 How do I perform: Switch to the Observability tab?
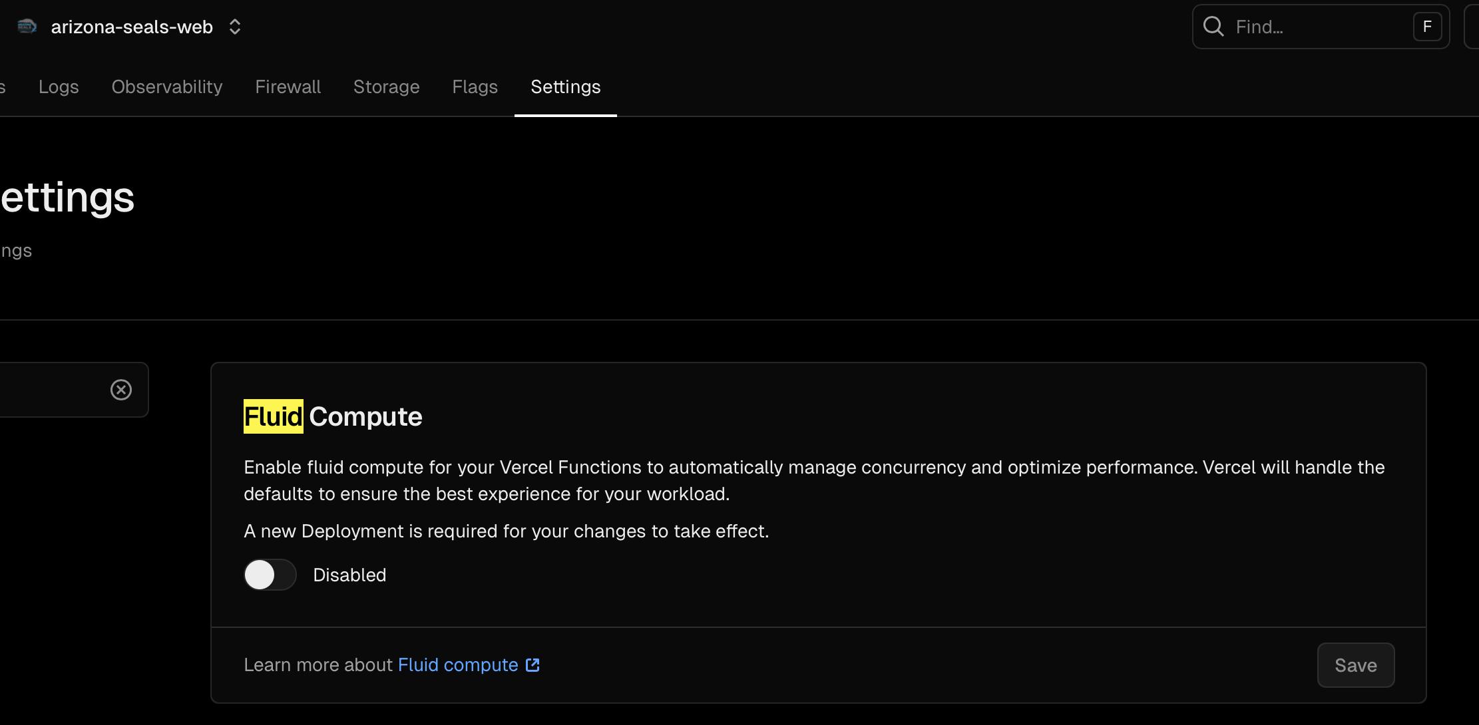coord(167,87)
